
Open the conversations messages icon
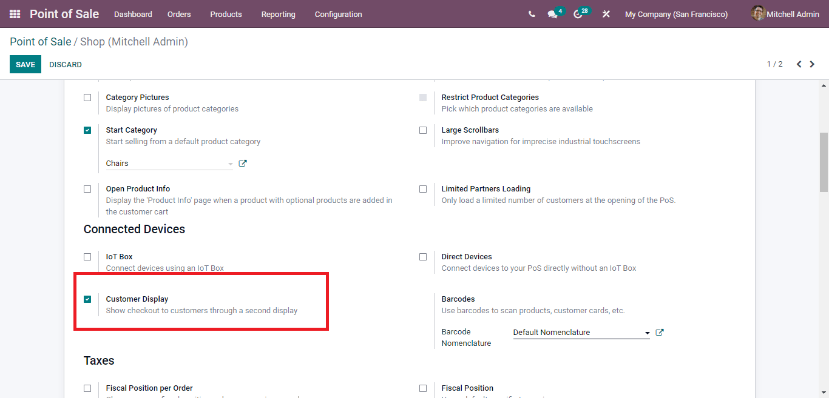pos(552,15)
